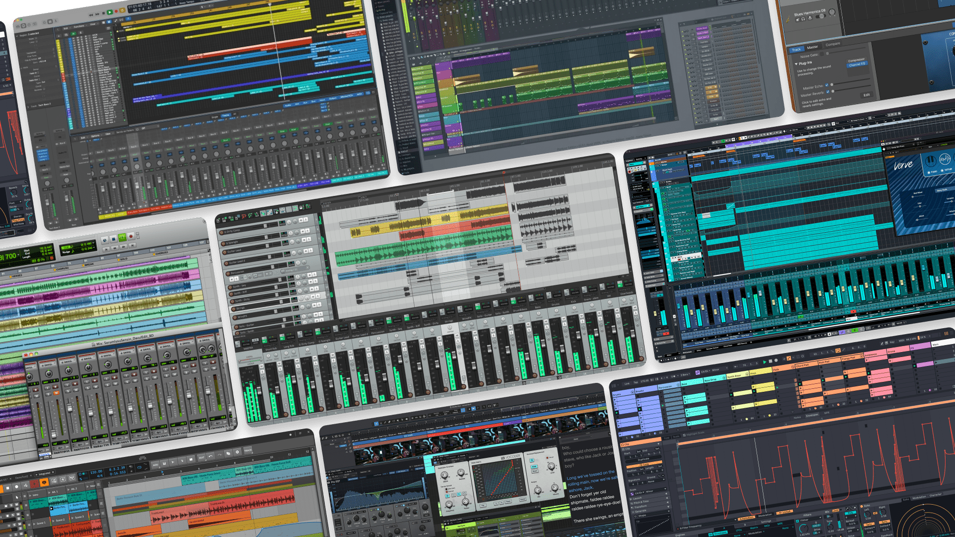The width and height of the screenshot is (955, 537).
Task: Switch to the Master tab in GarageBand
Action: (x=813, y=47)
